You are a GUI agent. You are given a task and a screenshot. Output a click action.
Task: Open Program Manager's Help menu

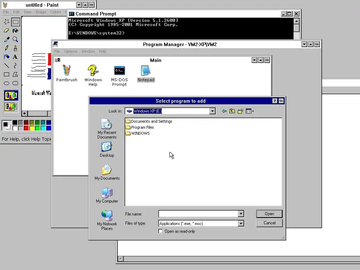[x=102, y=51]
